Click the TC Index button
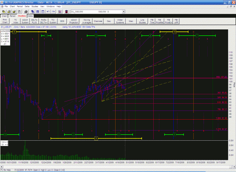The image size is (236, 172). pos(15,21)
